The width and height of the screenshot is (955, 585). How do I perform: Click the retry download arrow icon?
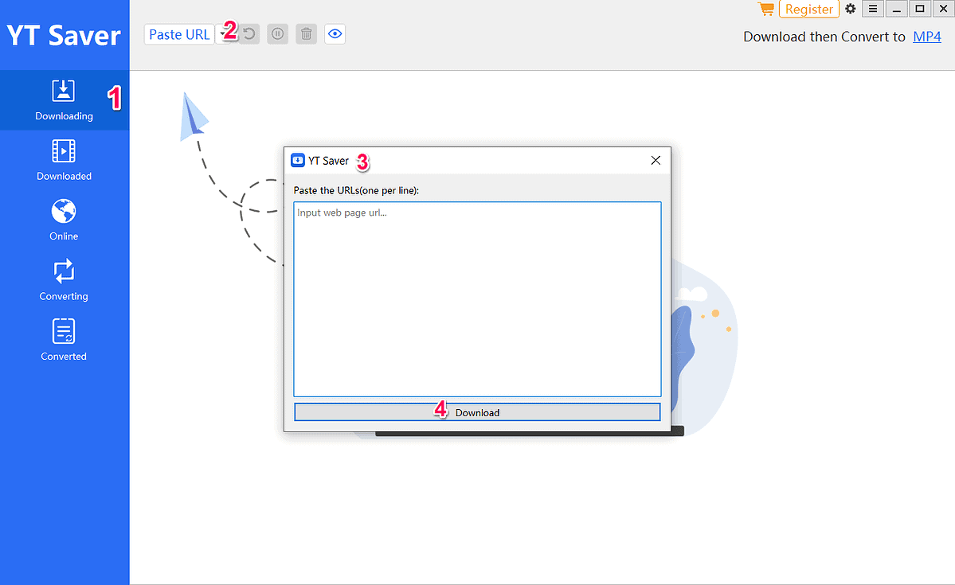[248, 33]
